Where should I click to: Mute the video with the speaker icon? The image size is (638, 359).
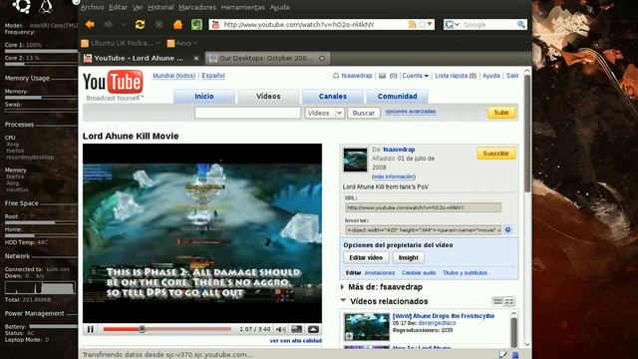pyautogui.click(x=280, y=329)
